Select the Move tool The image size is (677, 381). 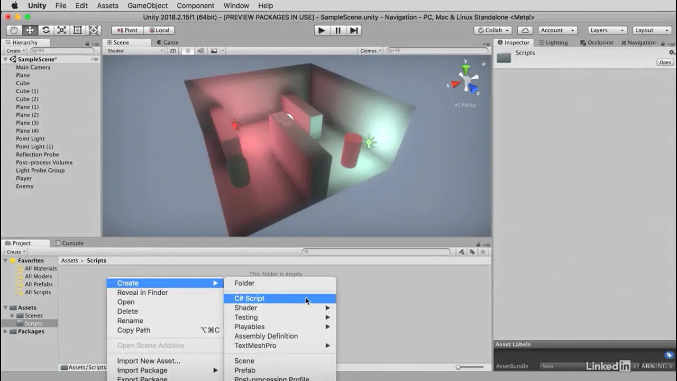[30, 30]
